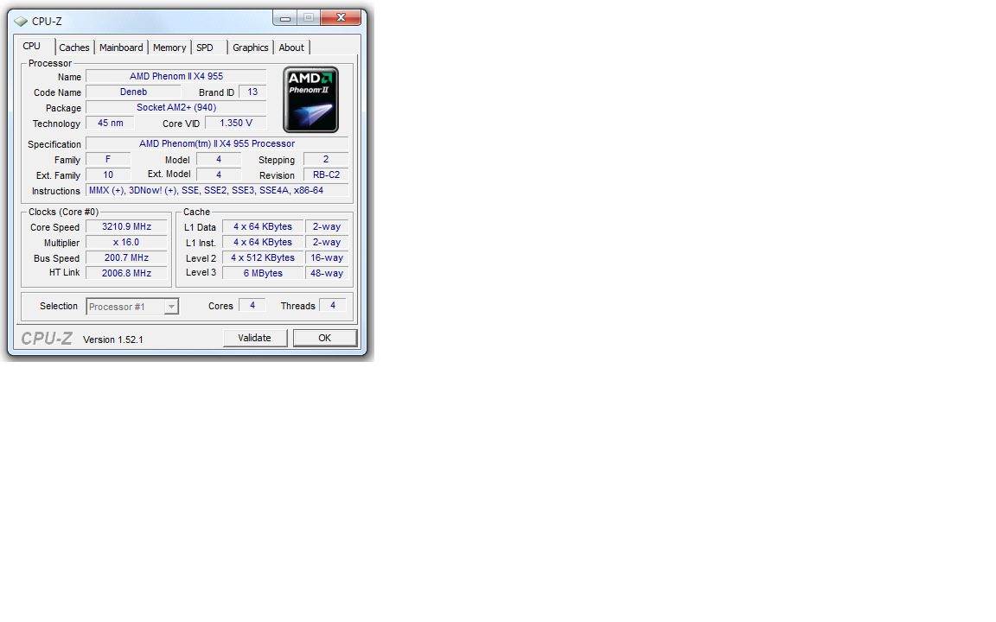The image size is (996, 622).
Task: Click the Core VID value 1.350 V
Action: tap(236, 124)
